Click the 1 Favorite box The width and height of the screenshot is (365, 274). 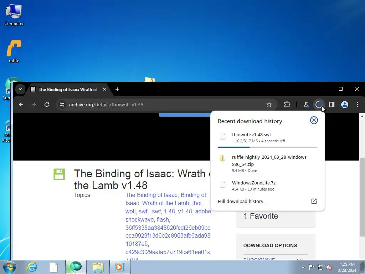tap(276, 218)
